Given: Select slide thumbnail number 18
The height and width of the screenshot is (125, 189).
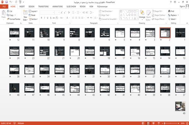Looking at the screenshot, I should tap(105, 51).
